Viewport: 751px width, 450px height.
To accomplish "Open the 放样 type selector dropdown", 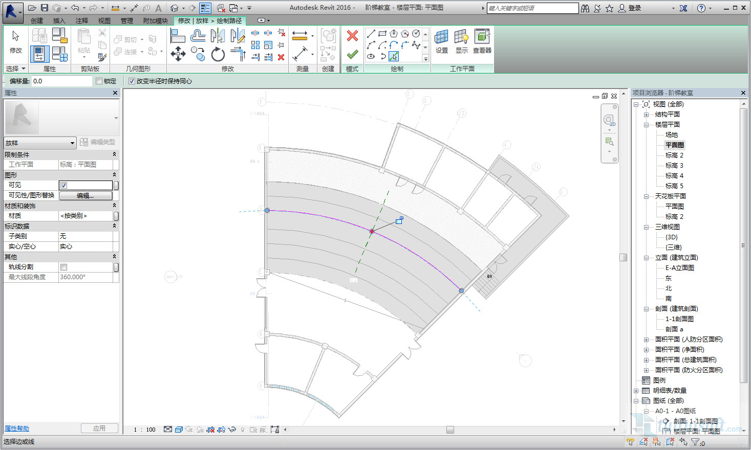I will coord(72,143).
